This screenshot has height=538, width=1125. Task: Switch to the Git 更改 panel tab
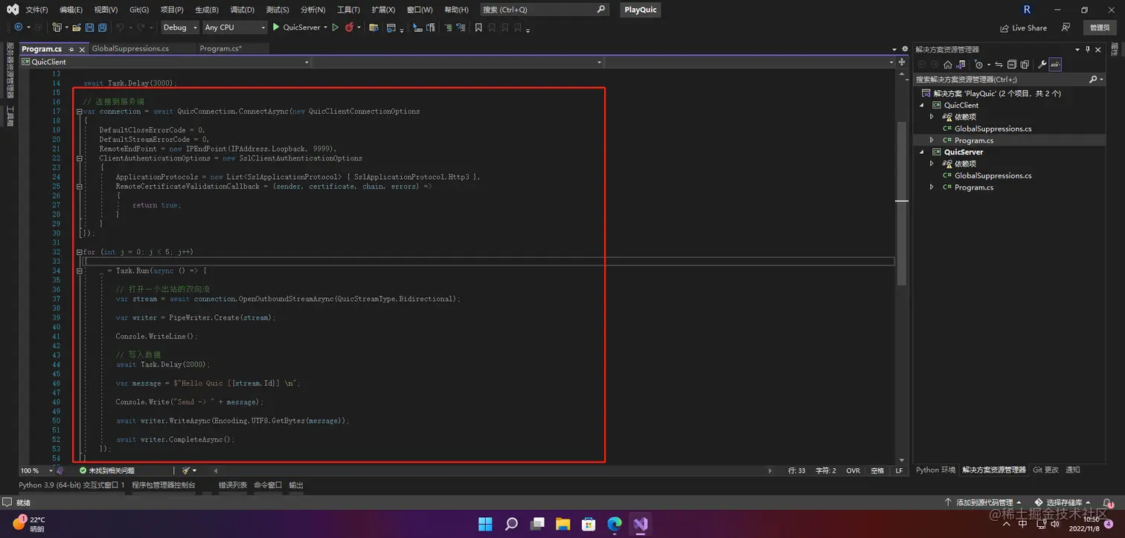(x=1045, y=470)
